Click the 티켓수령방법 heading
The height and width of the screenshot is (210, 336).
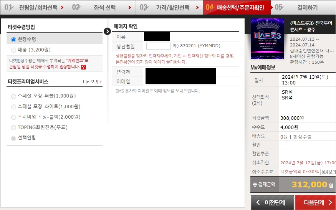[21, 27]
